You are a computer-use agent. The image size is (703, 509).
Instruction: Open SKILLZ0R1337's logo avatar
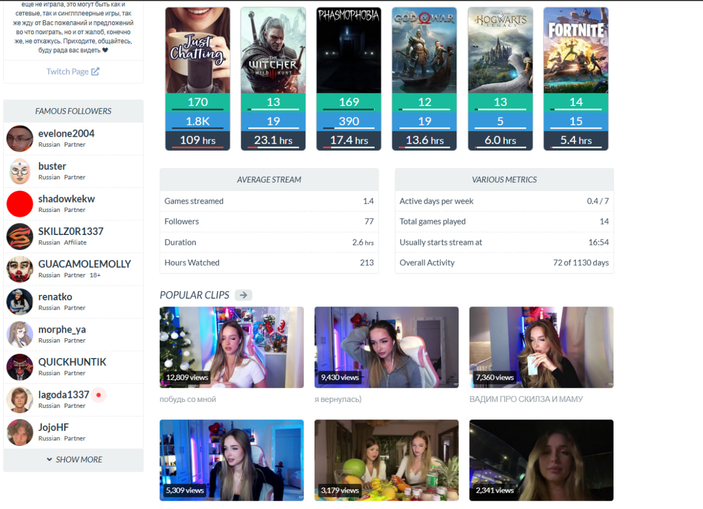pos(20,237)
